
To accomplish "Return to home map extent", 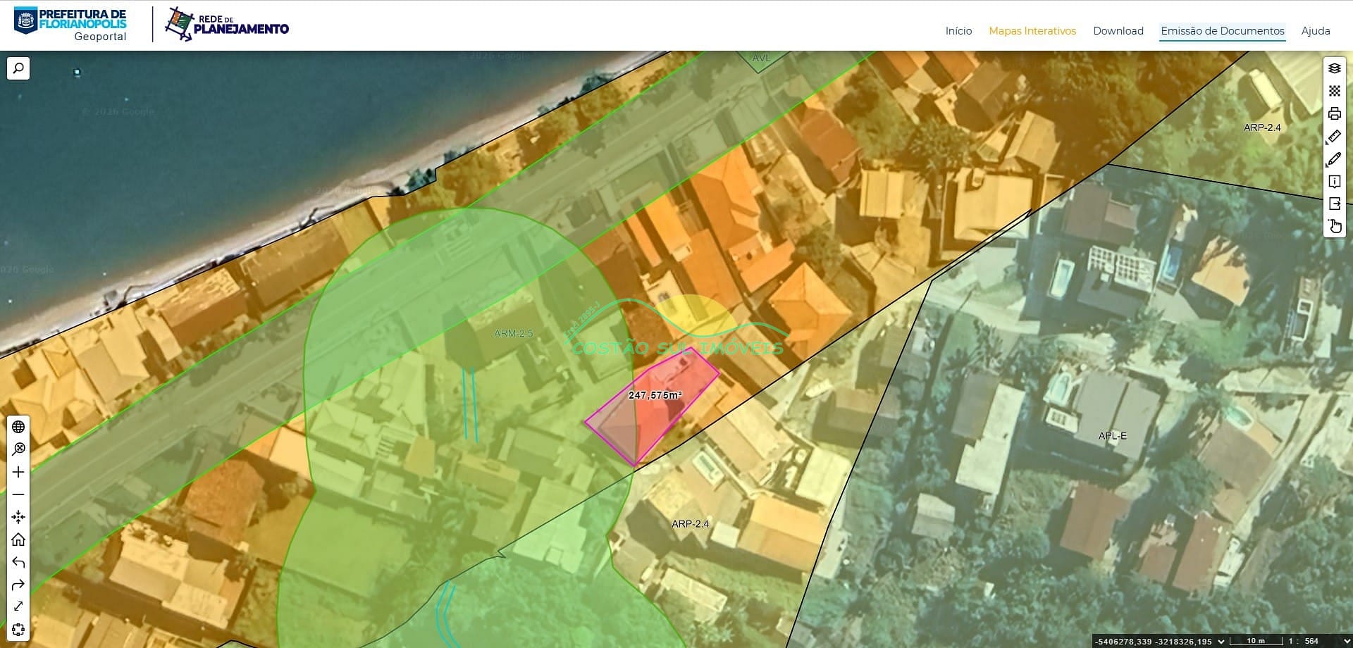I will (x=18, y=540).
